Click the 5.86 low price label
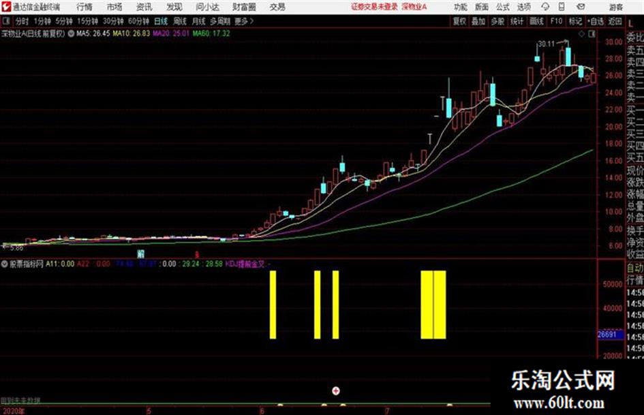 (16, 248)
